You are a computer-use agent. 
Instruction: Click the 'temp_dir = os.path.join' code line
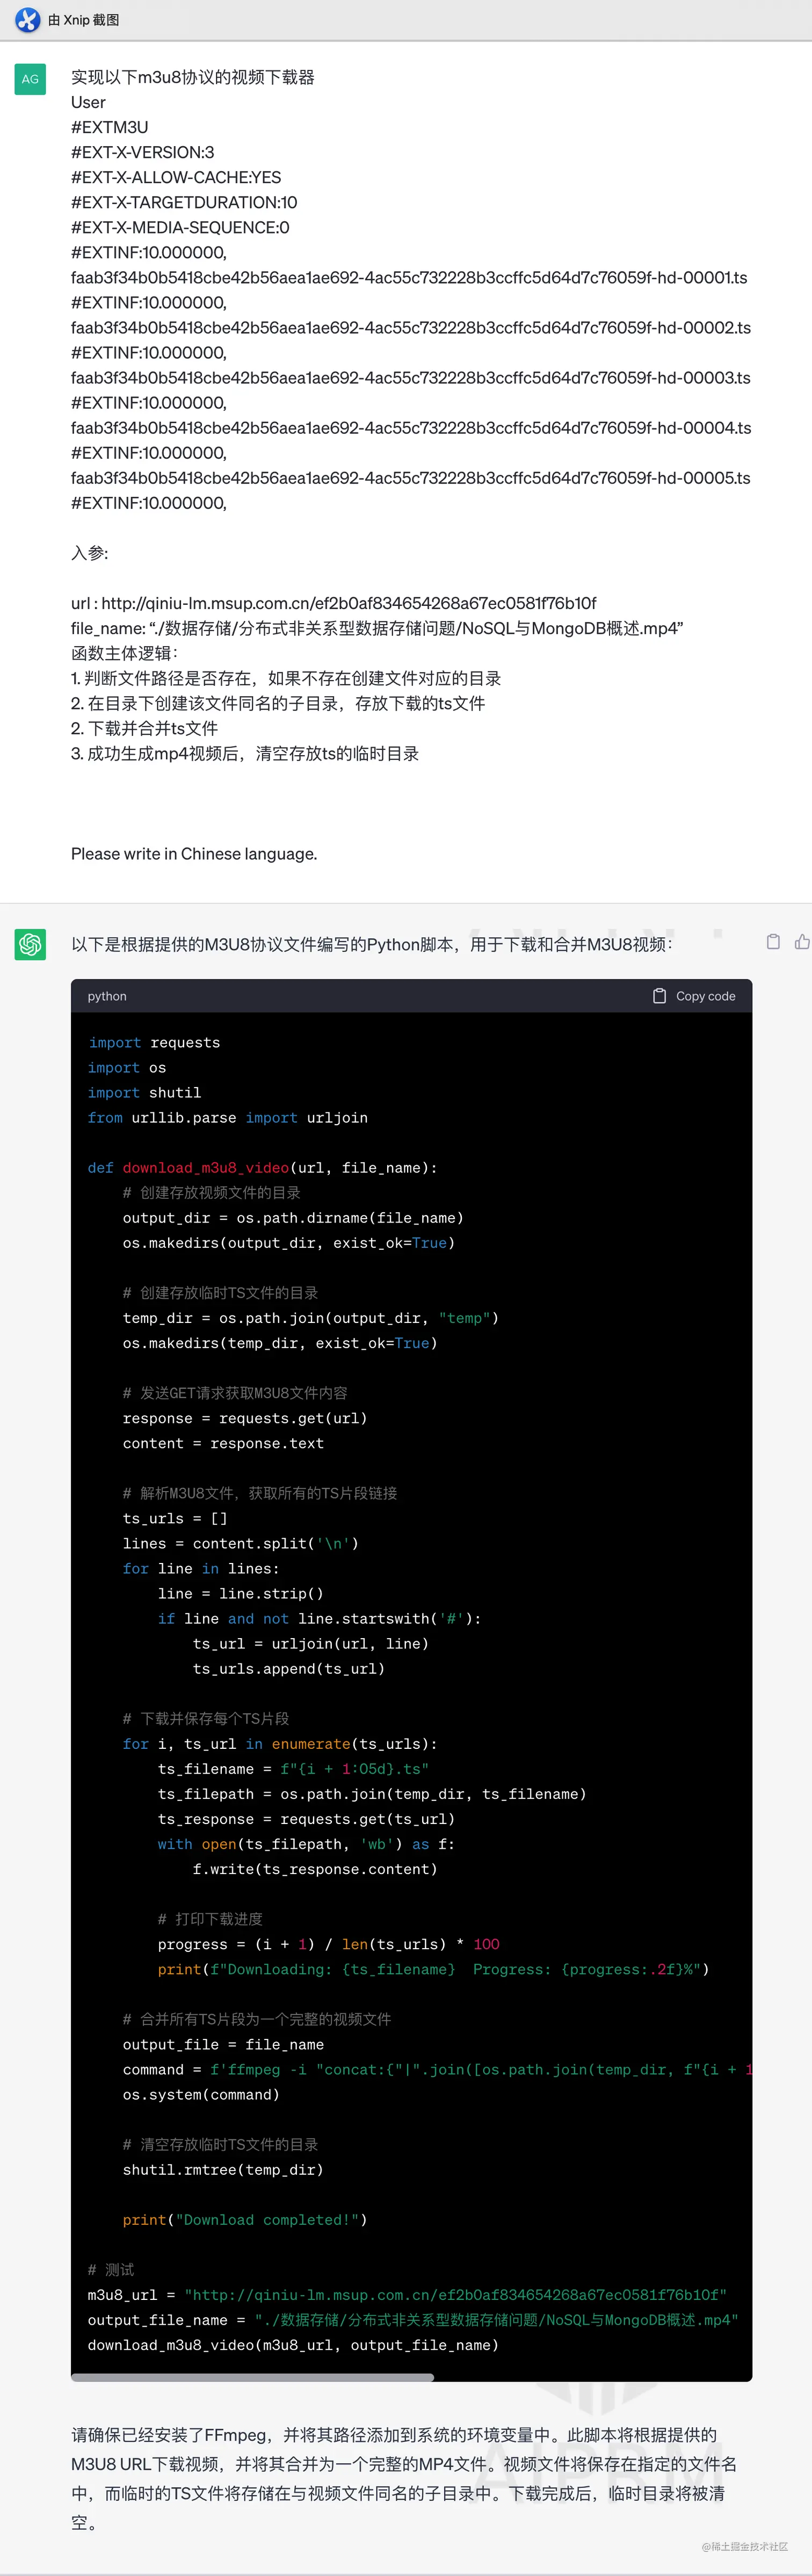(311, 1318)
